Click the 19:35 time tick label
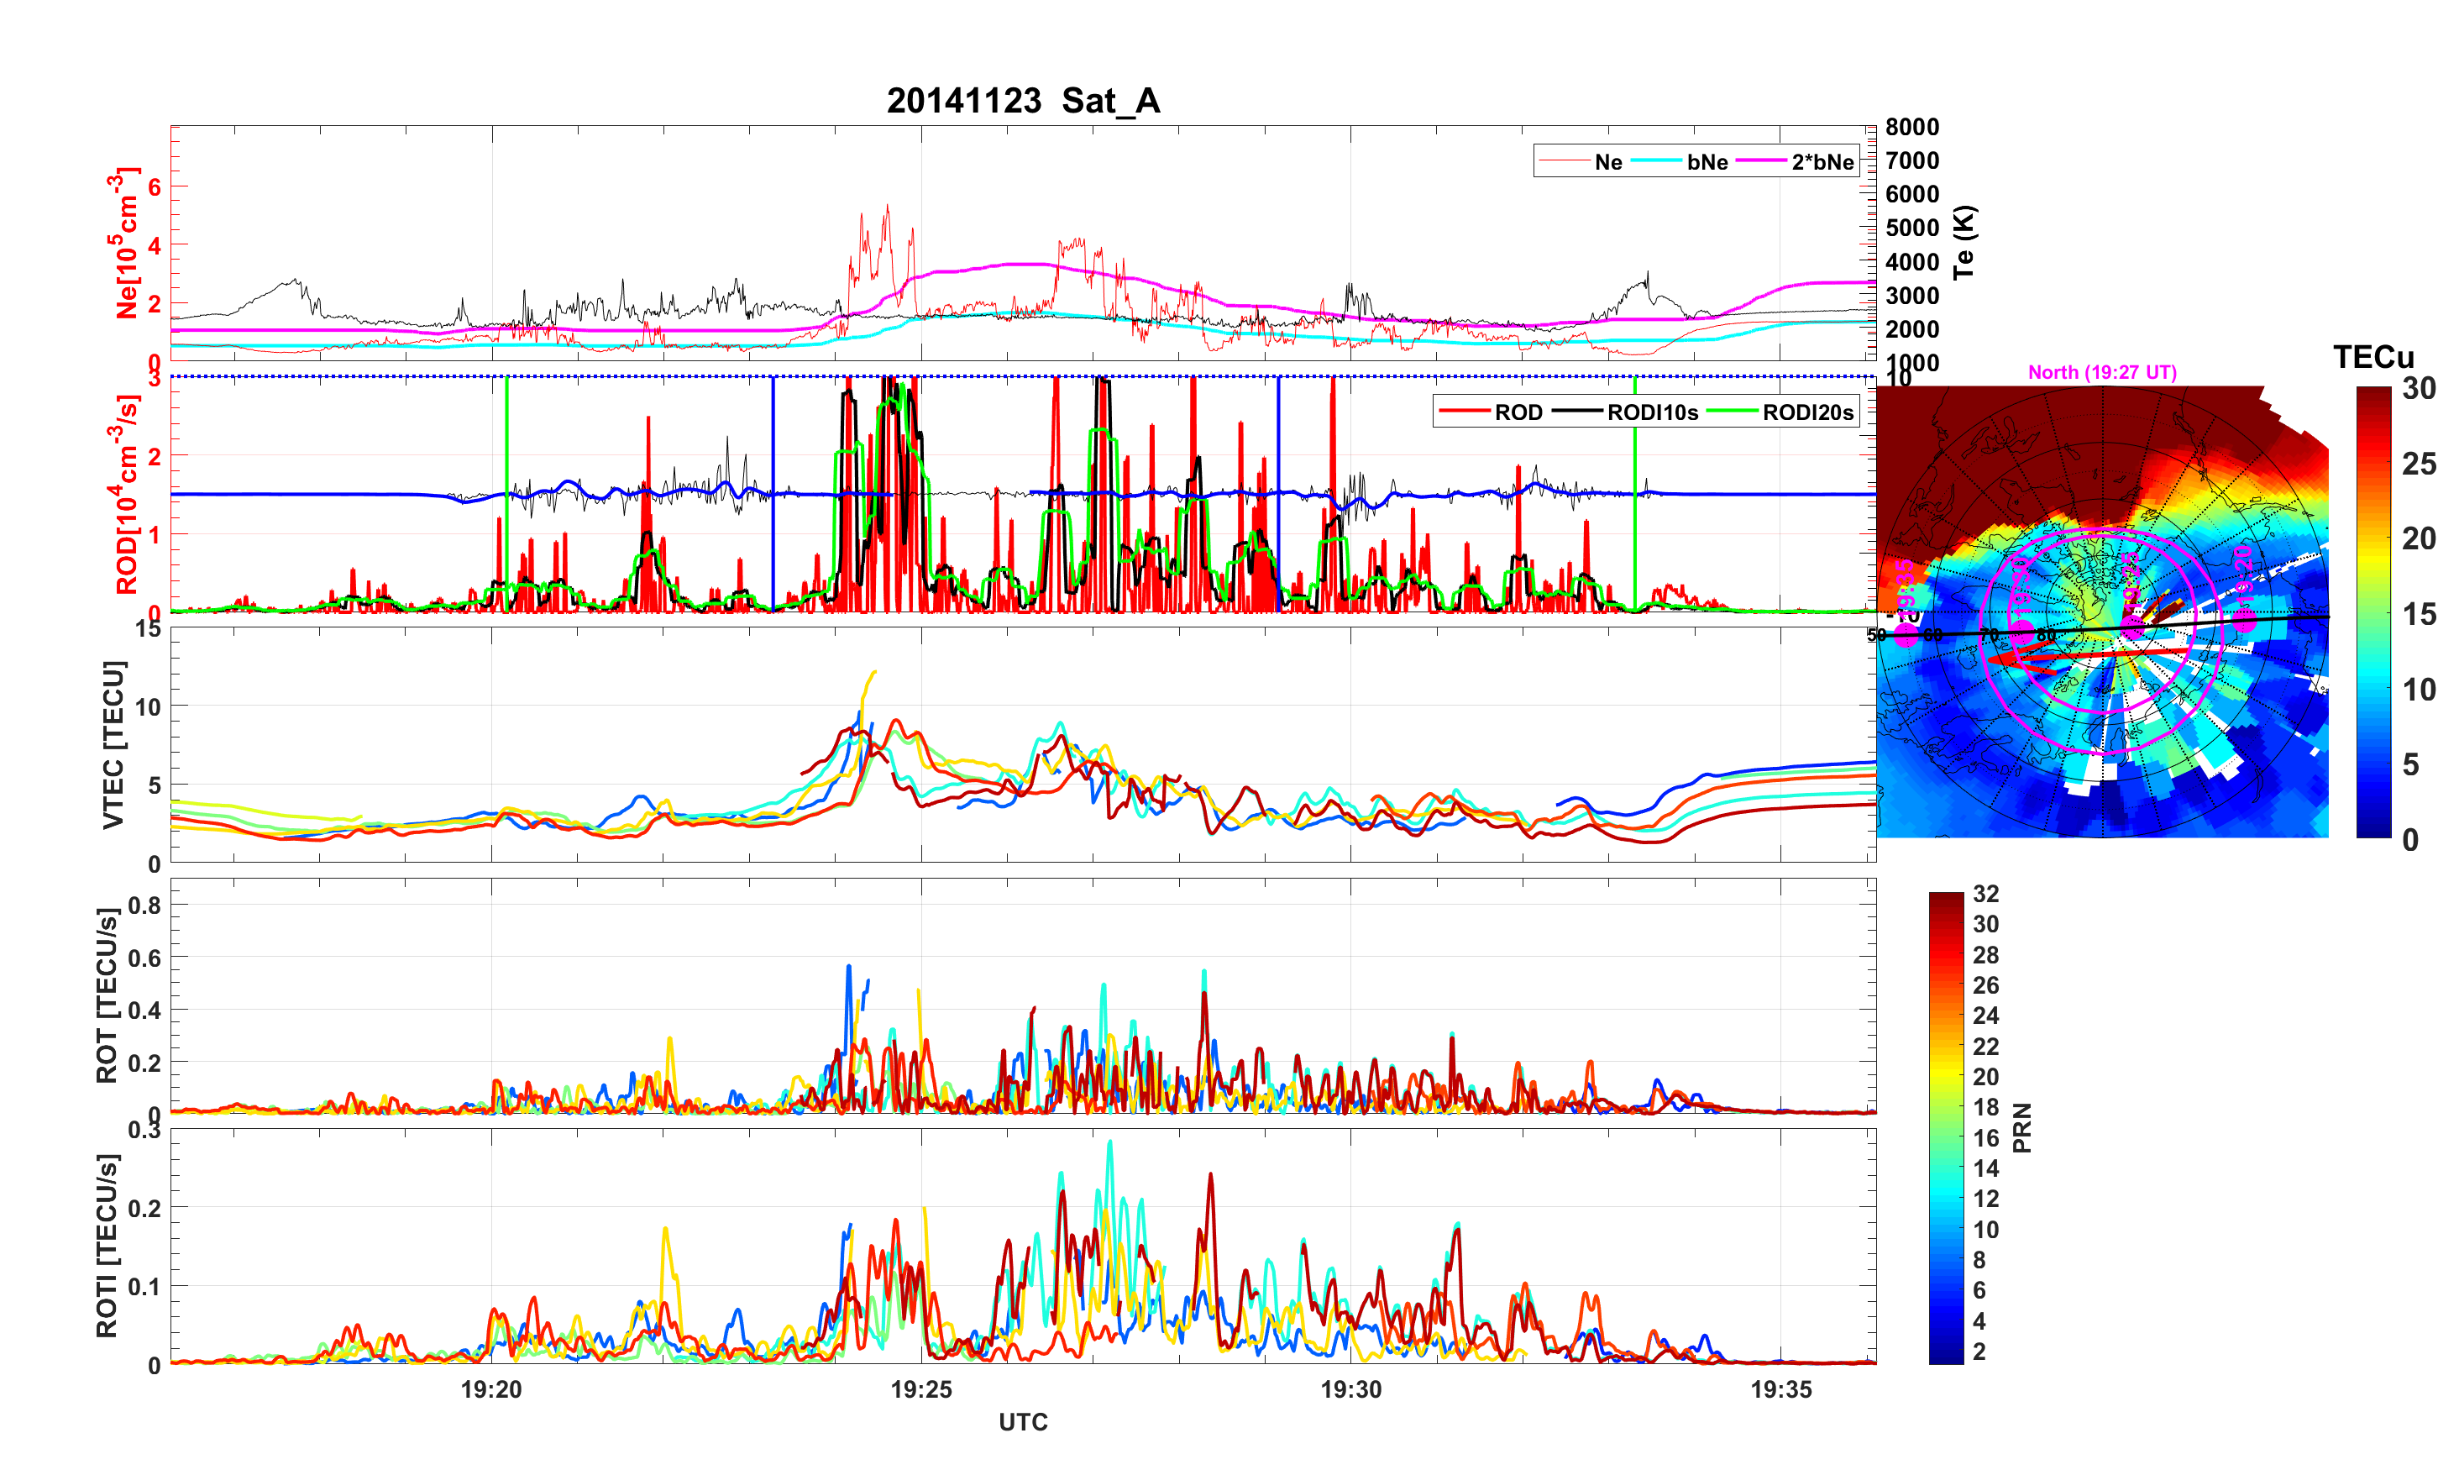This screenshot has height=1475, width=2438. pos(1780,1388)
